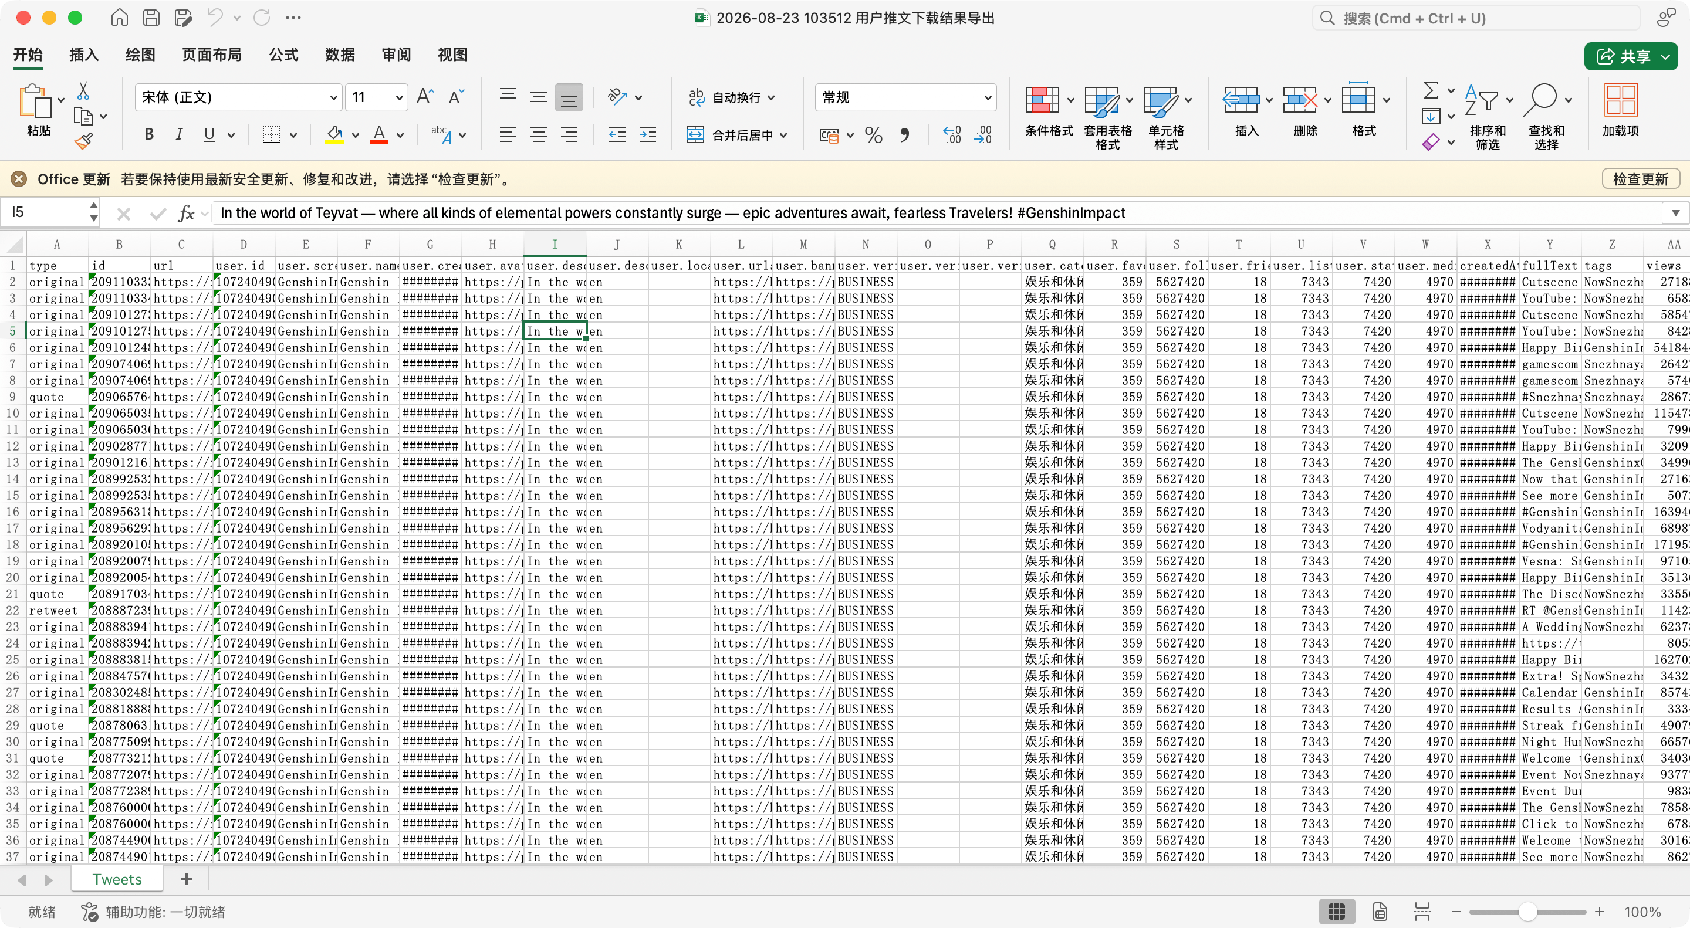The image size is (1690, 928).
Task: Toggle top vertical alignment
Action: [x=508, y=97]
